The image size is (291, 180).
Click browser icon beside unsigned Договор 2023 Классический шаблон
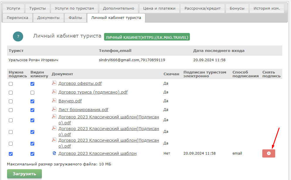[x=54, y=153]
